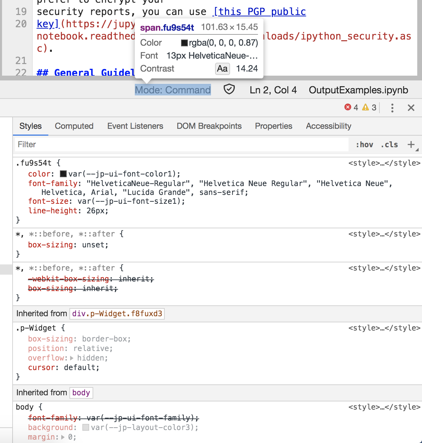Open the Accessibility tab
Viewport: 422px width, 443px height.
[328, 126]
